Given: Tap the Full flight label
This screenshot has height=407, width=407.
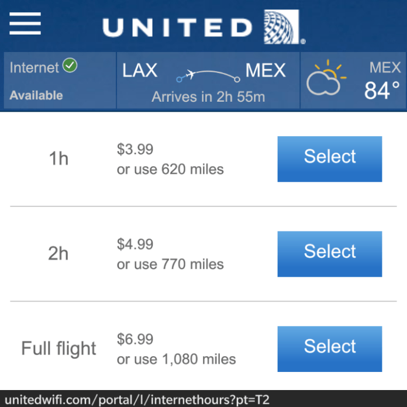Looking at the screenshot, I should tap(58, 349).
